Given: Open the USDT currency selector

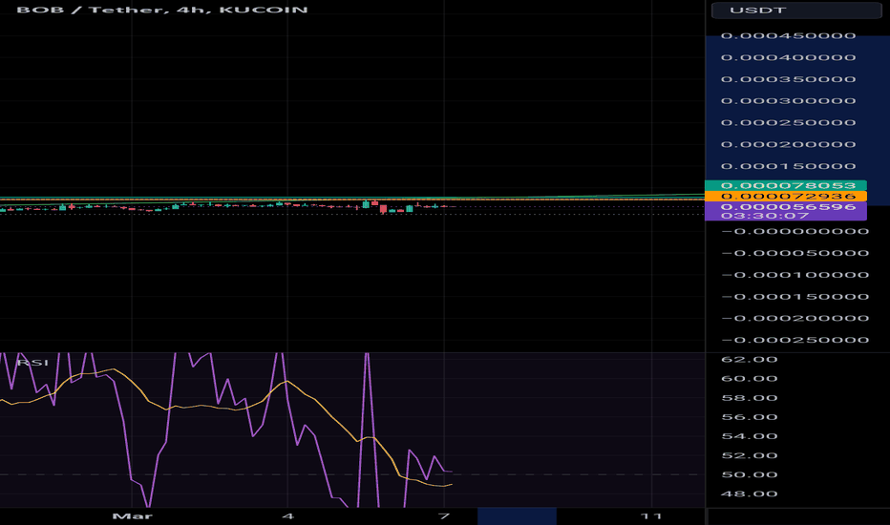Looking at the screenshot, I should [795, 10].
